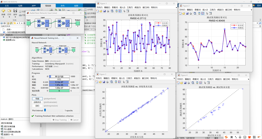Click the legend box in Figure 1 plot
262x139 pixels.
[x=161, y=24]
